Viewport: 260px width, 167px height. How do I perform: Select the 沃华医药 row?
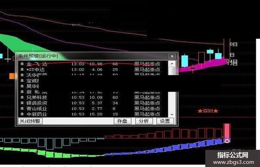click(x=93, y=75)
